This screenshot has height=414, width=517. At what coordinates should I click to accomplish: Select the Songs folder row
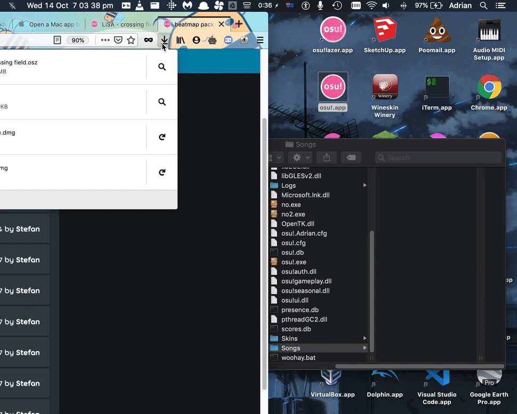318,348
